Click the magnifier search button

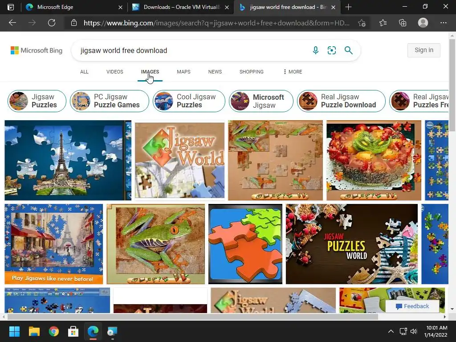(348, 50)
